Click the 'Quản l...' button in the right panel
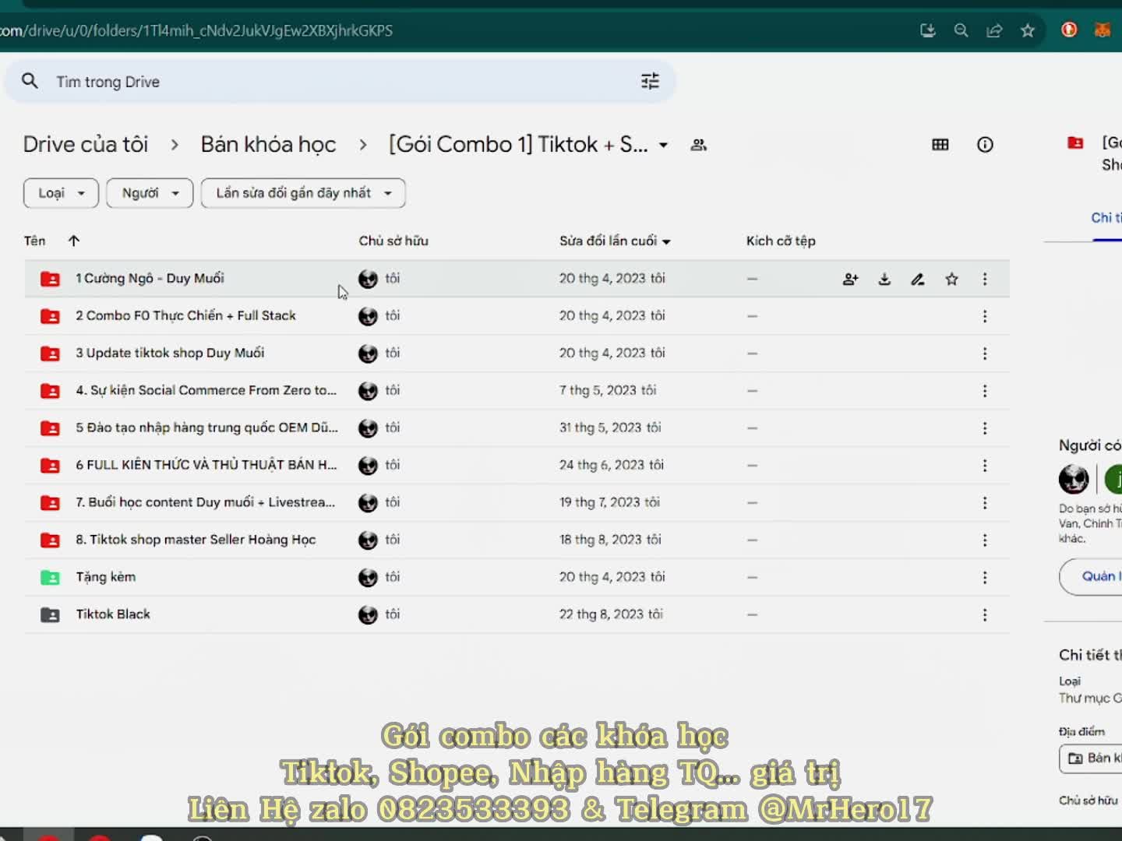This screenshot has height=841, width=1122. pyautogui.click(x=1099, y=576)
